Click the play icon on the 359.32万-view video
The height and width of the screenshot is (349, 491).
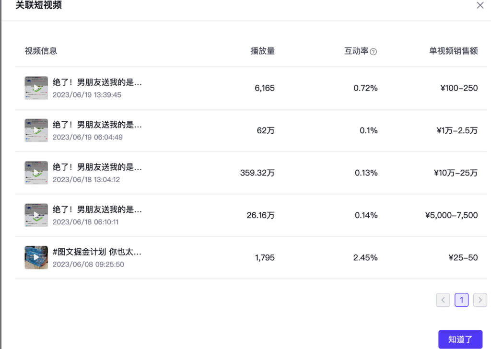[35, 173]
